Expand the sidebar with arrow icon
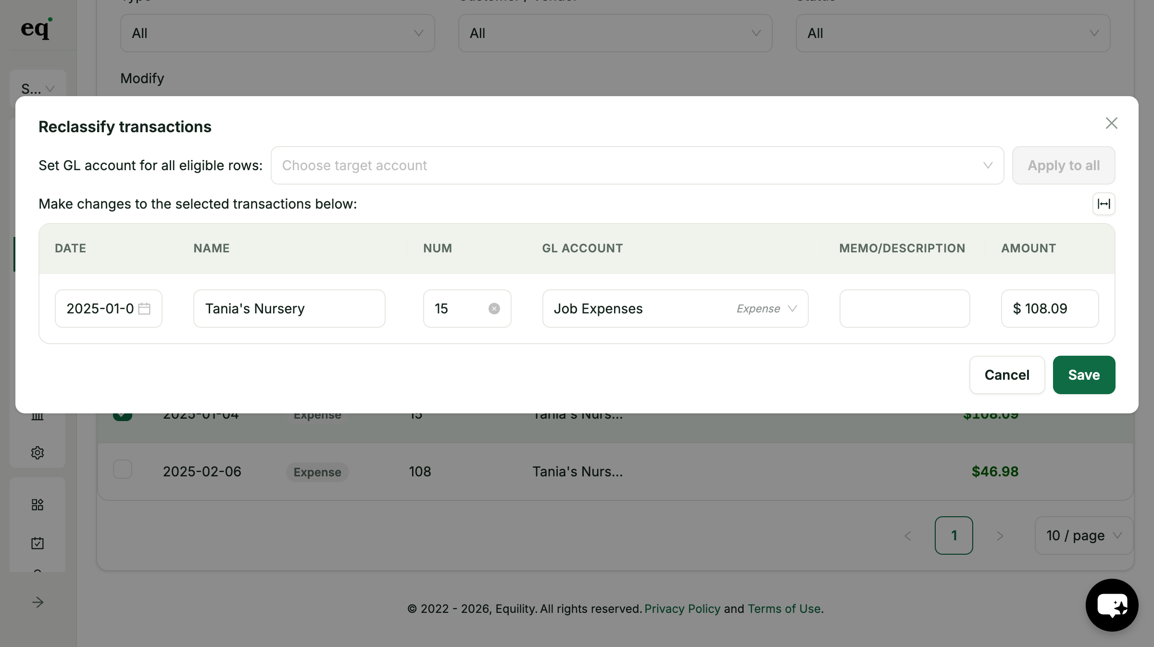1154x647 pixels. click(38, 602)
